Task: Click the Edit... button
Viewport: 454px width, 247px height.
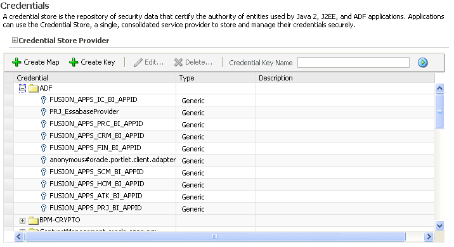Action: [149, 62]
